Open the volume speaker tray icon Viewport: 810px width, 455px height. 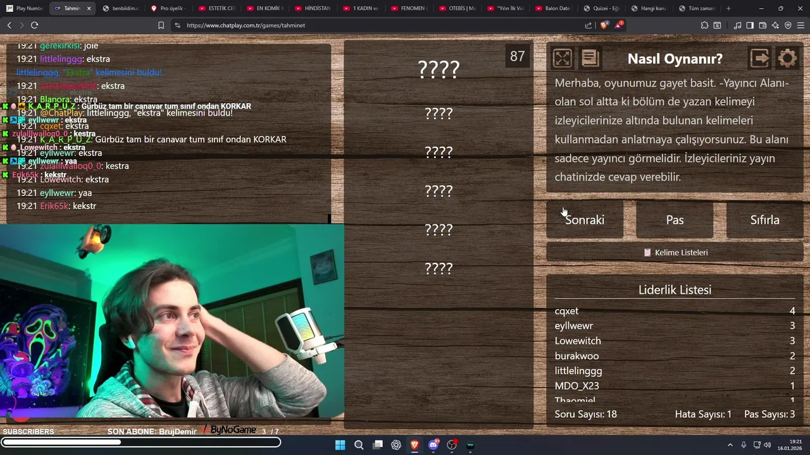768,445
